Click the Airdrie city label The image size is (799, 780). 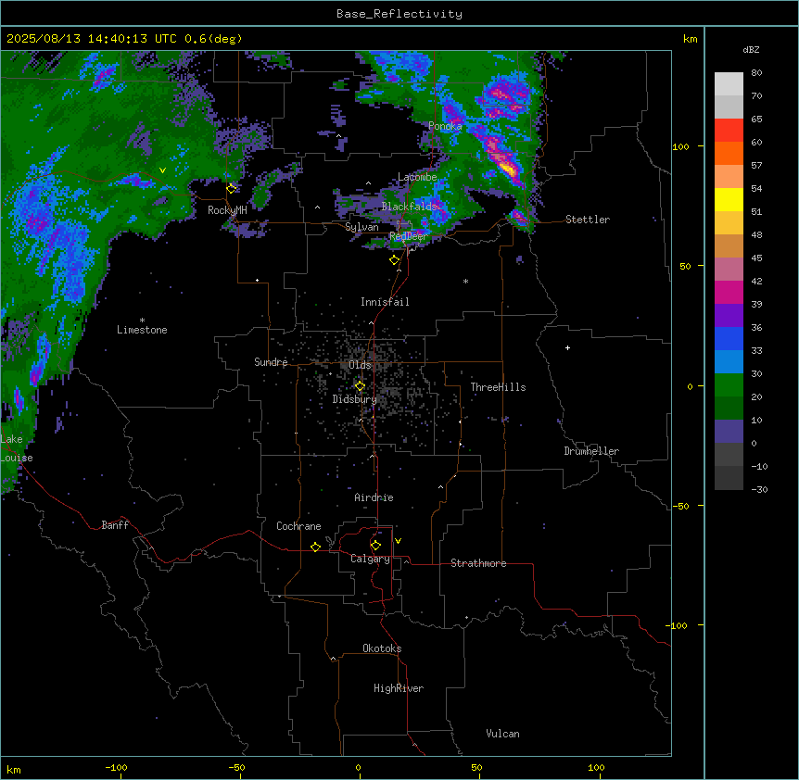(x=374, y=497)
